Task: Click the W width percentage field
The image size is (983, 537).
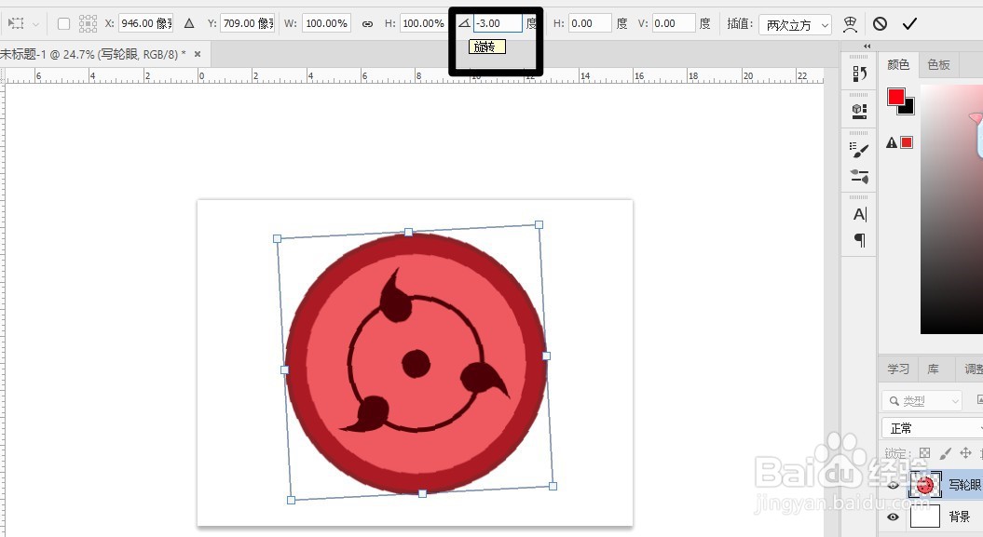Action: pos(327,24)
